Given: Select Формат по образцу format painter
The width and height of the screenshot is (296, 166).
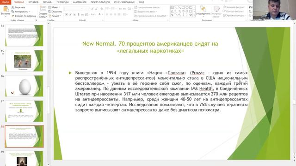Looking at the screenshot, I should 24,16.
